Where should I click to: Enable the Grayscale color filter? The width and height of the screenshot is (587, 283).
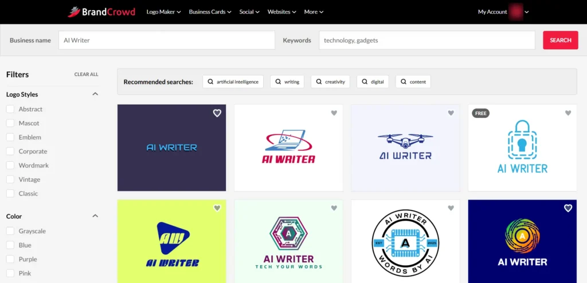coord(10,231)
